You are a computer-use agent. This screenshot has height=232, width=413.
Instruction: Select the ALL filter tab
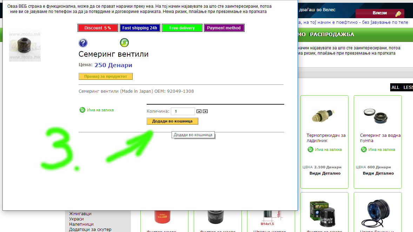[395, 87]
